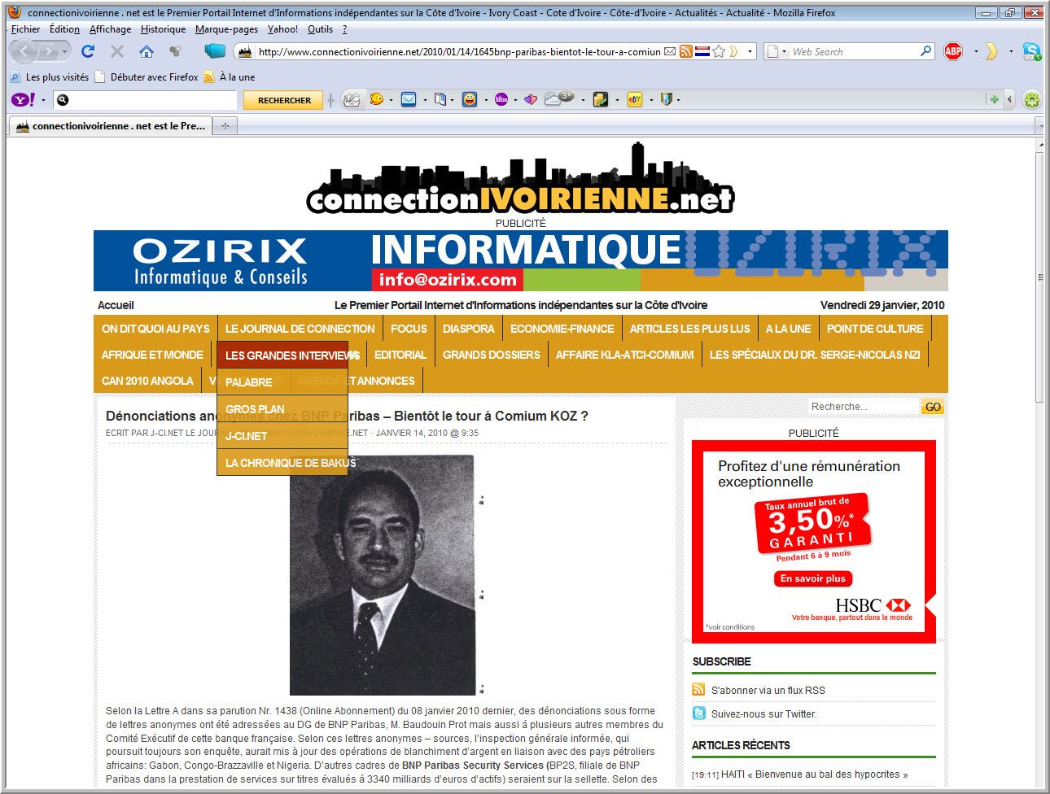The image size is (1050, 794).
Task: Click the blue monitor icon in navigation bar
Action: coord(215,50)
